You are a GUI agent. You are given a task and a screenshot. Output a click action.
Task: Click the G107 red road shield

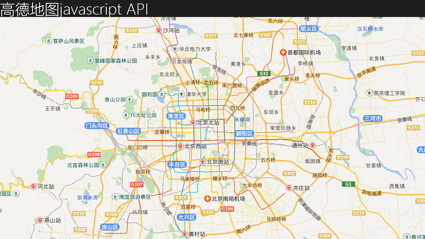[x=137, y=185]
